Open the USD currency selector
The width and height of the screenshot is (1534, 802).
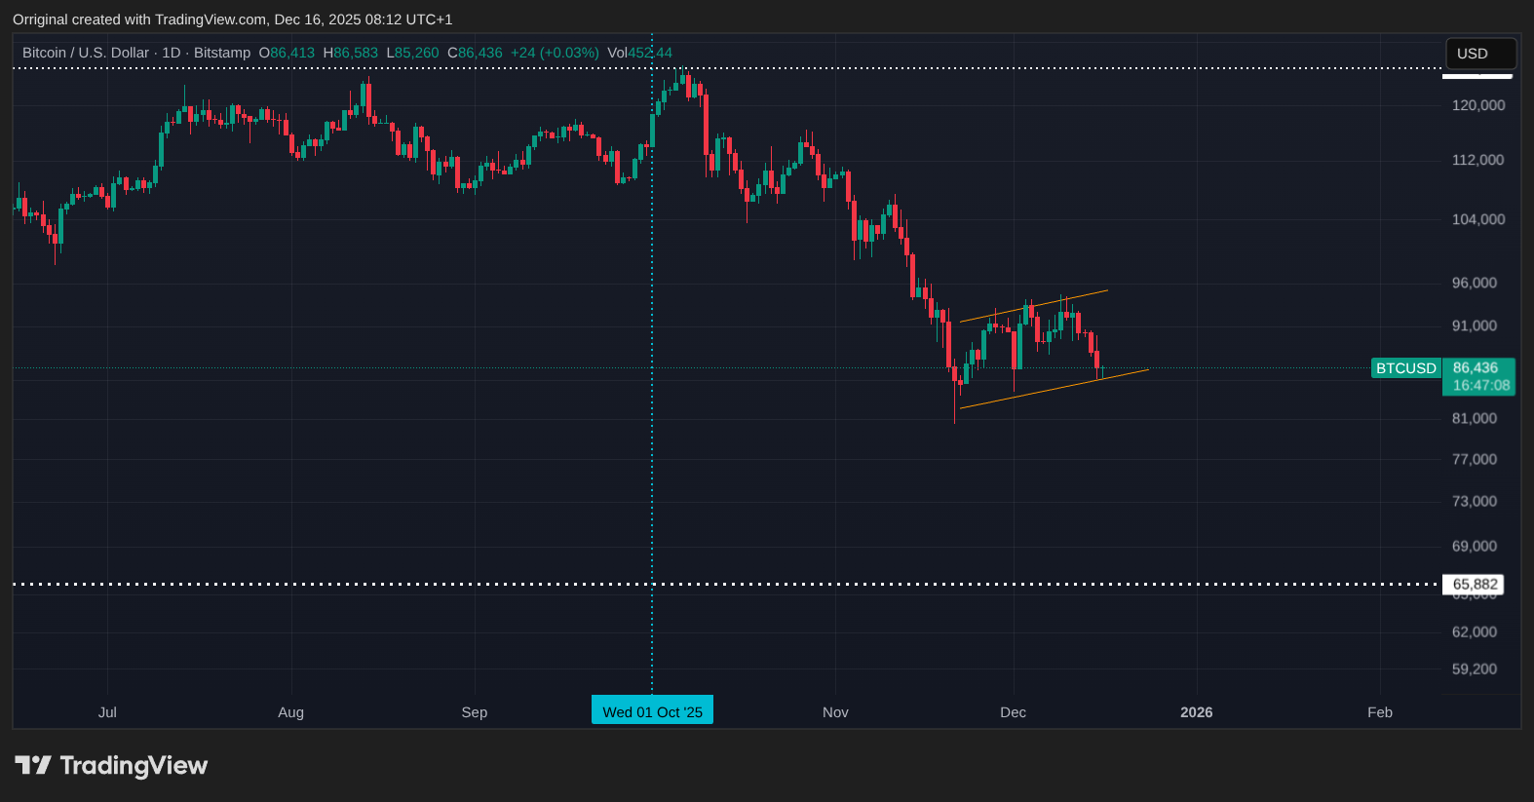click(x=1480, y=54)
